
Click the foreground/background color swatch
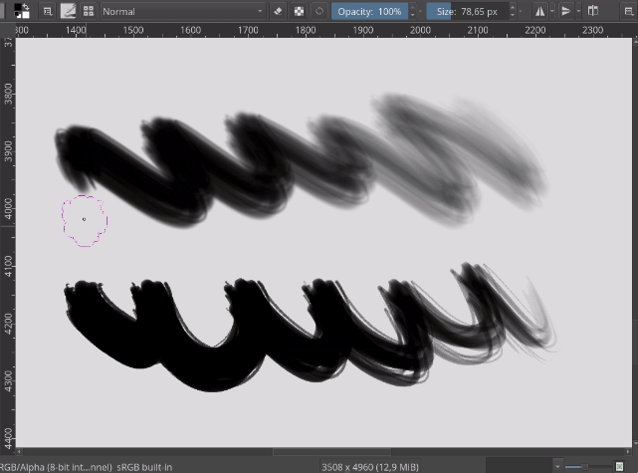21,11
